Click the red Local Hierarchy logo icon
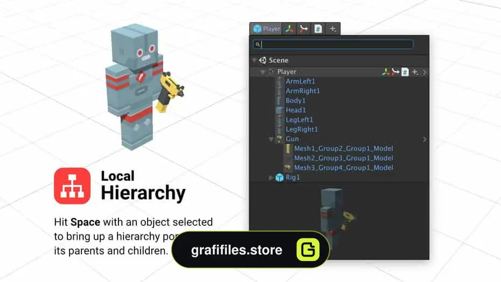 click(x=72, y=186)
